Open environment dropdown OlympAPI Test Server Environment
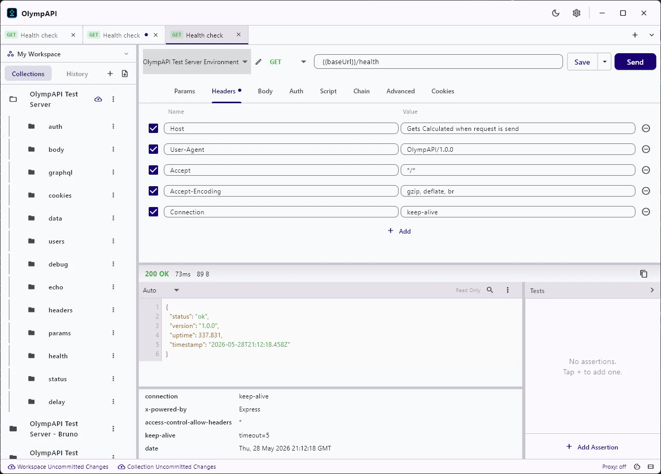This screenshot has width=661, height=474. tap(197, 62)
